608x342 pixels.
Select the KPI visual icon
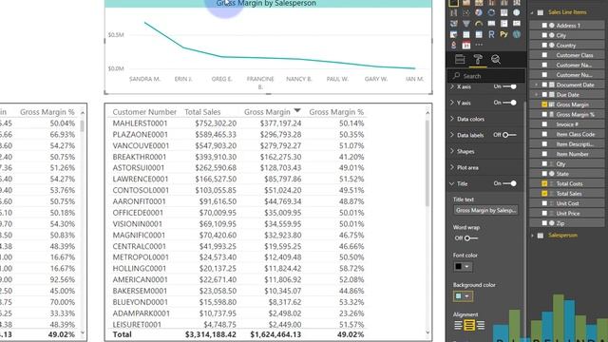[x=517, y=23]
